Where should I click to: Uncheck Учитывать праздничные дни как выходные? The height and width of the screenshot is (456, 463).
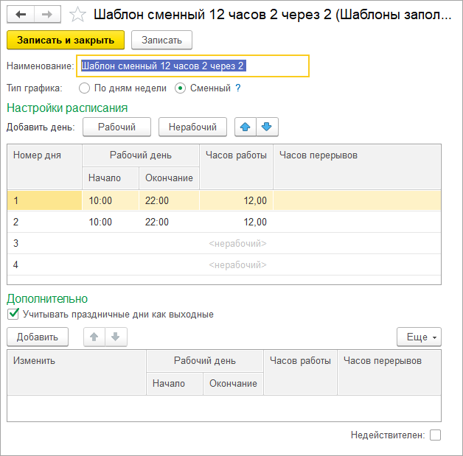(x=13, y=314)
